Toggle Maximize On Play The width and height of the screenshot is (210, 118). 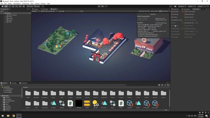pyautogui.click(x=144, y=11)
